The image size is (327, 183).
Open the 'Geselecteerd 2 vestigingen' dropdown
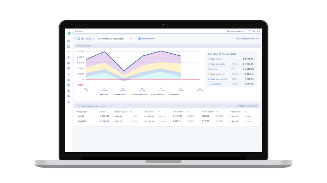[x=115, y=38]
